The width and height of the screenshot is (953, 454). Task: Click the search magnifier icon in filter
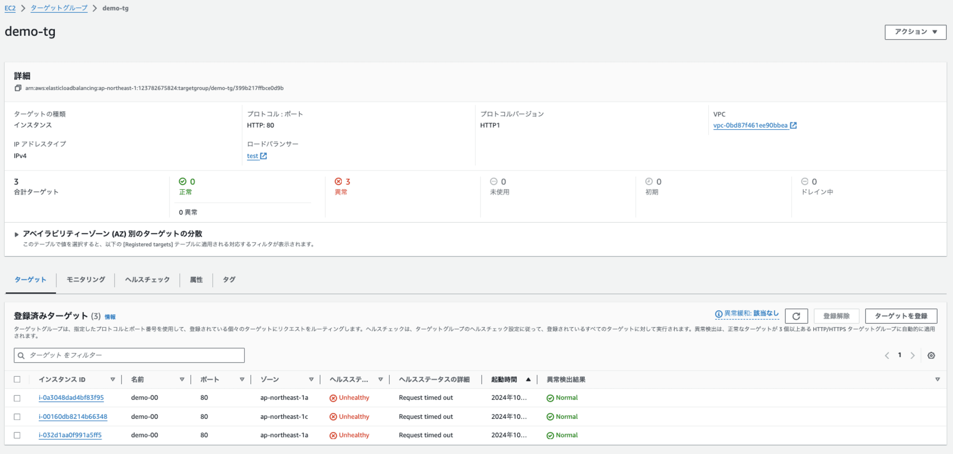point(21,355)
